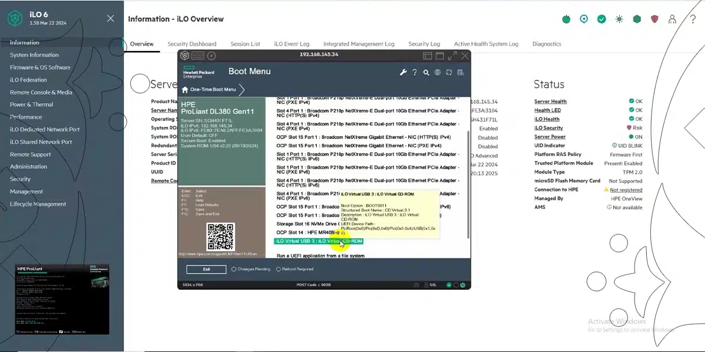
Task: Click the Not registered link
Action: click(x=626, y=190)
